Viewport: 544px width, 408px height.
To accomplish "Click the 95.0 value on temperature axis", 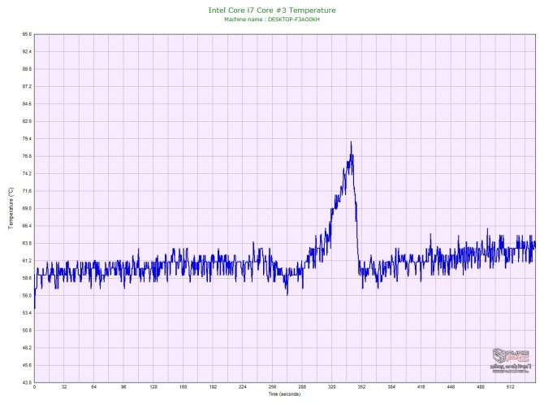I will (x=27, y=34).
